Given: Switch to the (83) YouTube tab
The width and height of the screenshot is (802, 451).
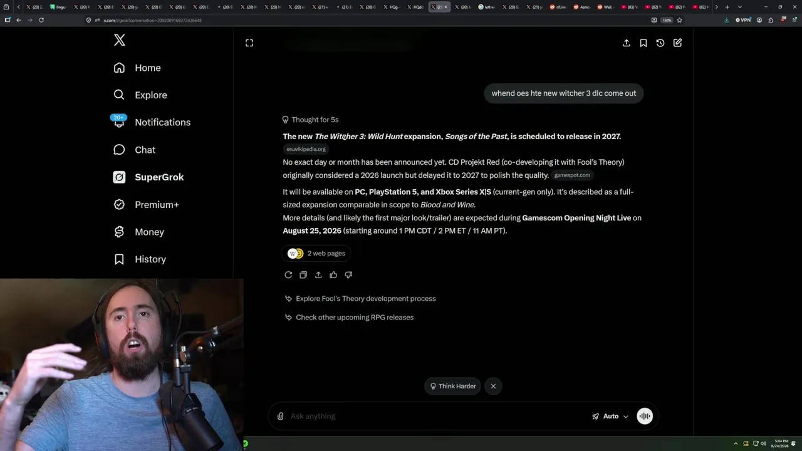Looking at the screenshot, I should [630, 7].
